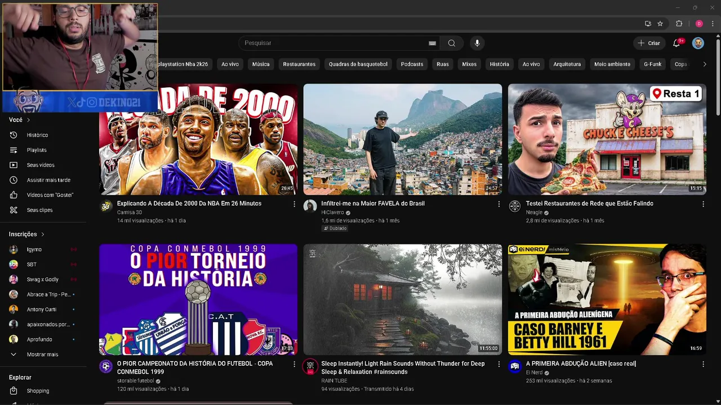Open options menu for Maior FAVELA video
The width and height of the screenshot is (721, 405).
499,204
